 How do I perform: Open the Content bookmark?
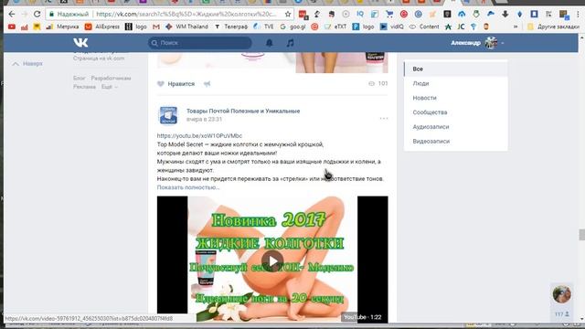(x=424, y=27)
